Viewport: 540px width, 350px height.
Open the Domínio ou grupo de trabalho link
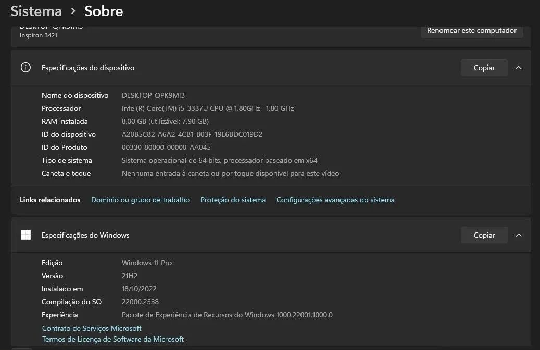(140, 200)
